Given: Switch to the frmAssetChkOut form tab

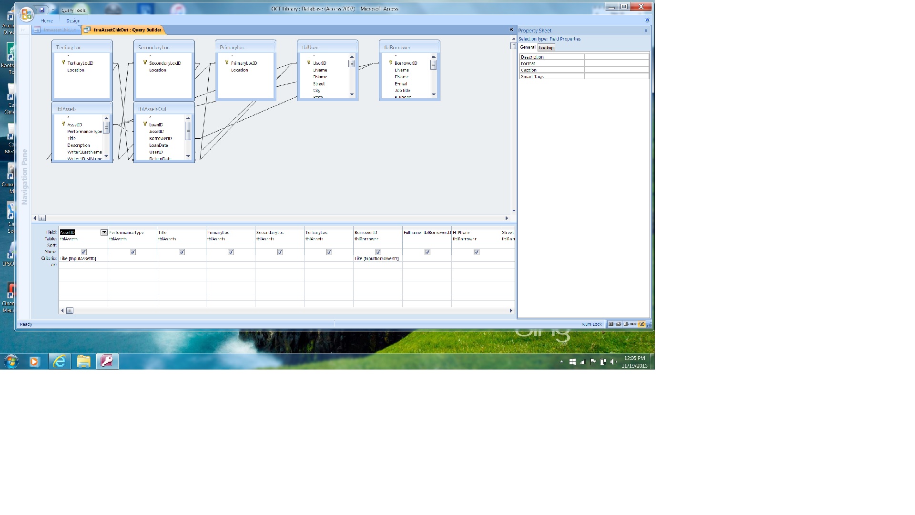Looking at the screenshot, I should [57, 30].
